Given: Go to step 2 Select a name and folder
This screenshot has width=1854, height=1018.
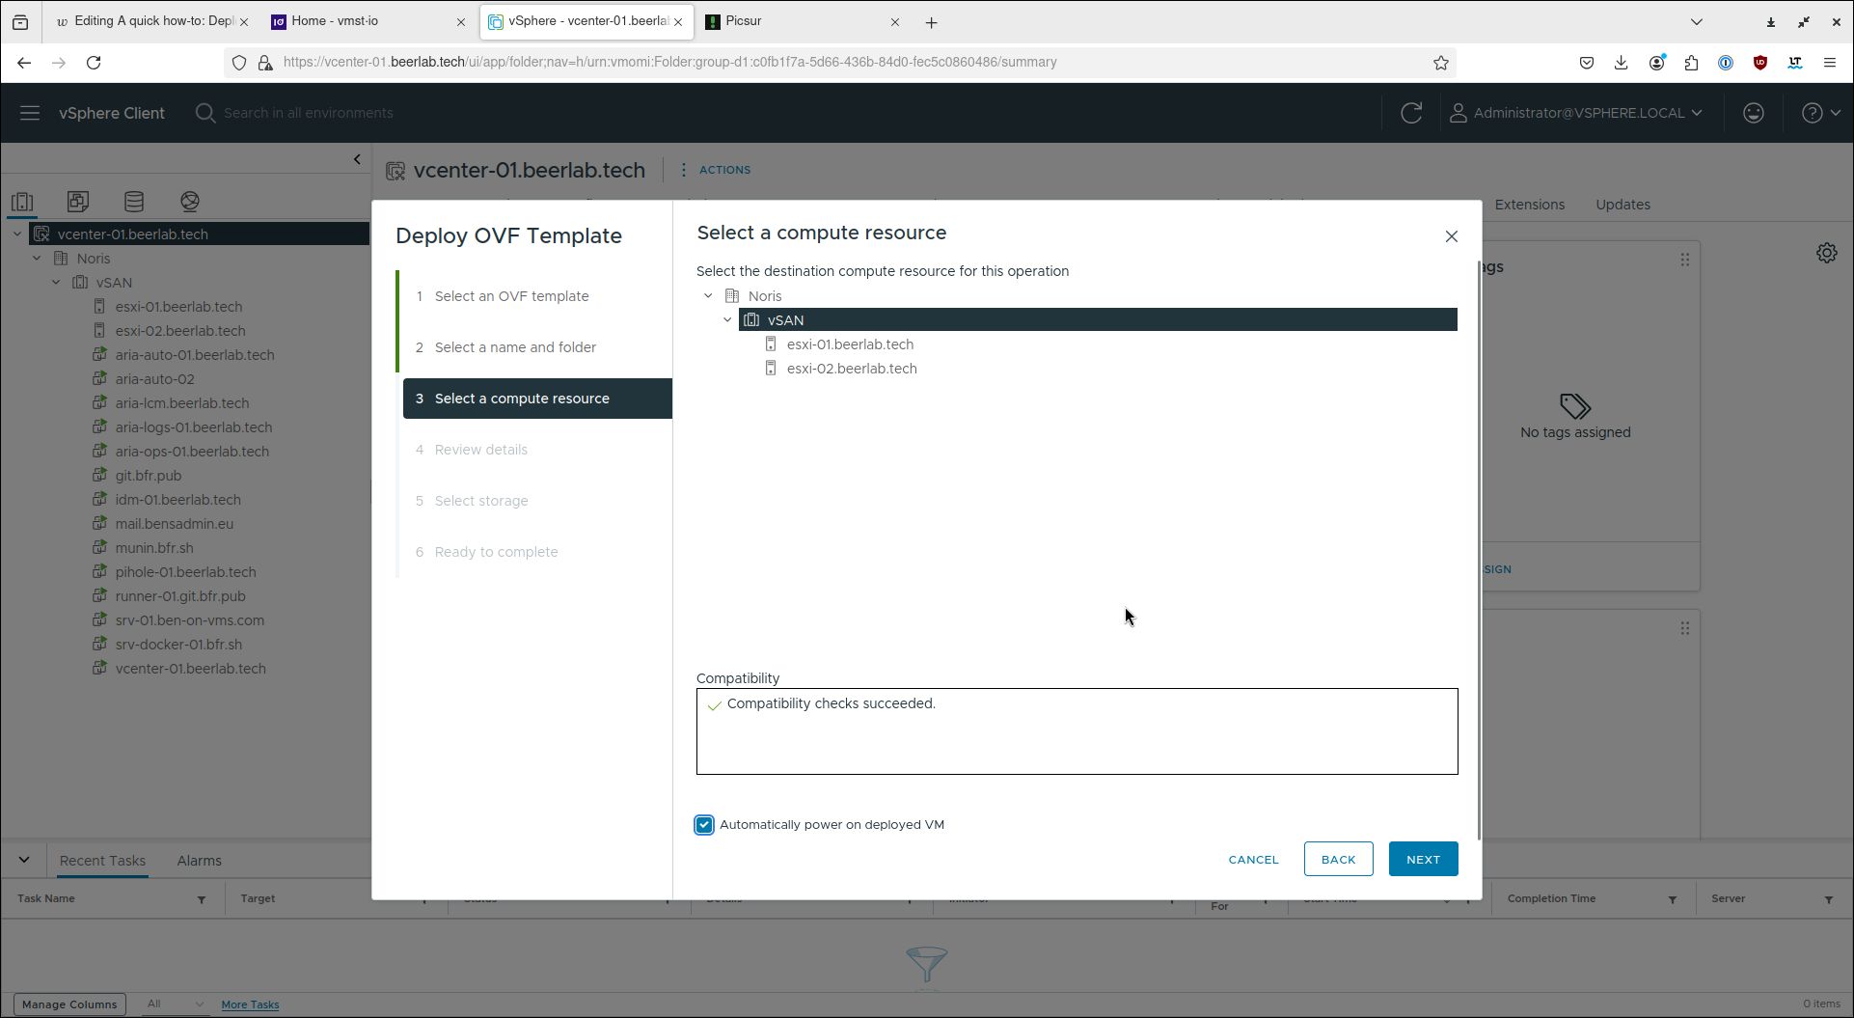Looking at the screenshot, I should coord(515,347).
